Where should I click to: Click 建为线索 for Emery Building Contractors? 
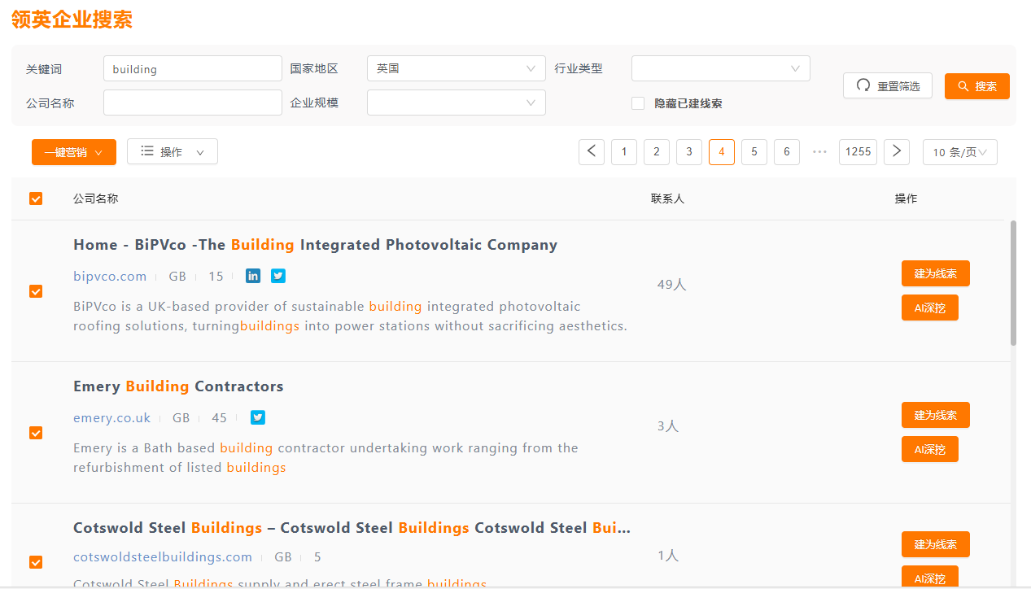tap(936, 415)
